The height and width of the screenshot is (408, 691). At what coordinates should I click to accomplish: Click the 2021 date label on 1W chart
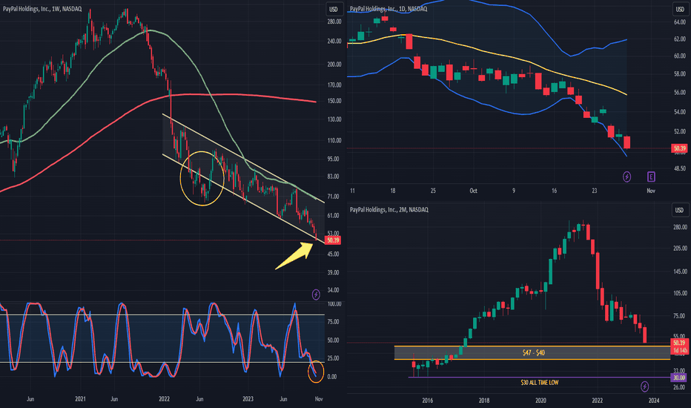point(80,399)
